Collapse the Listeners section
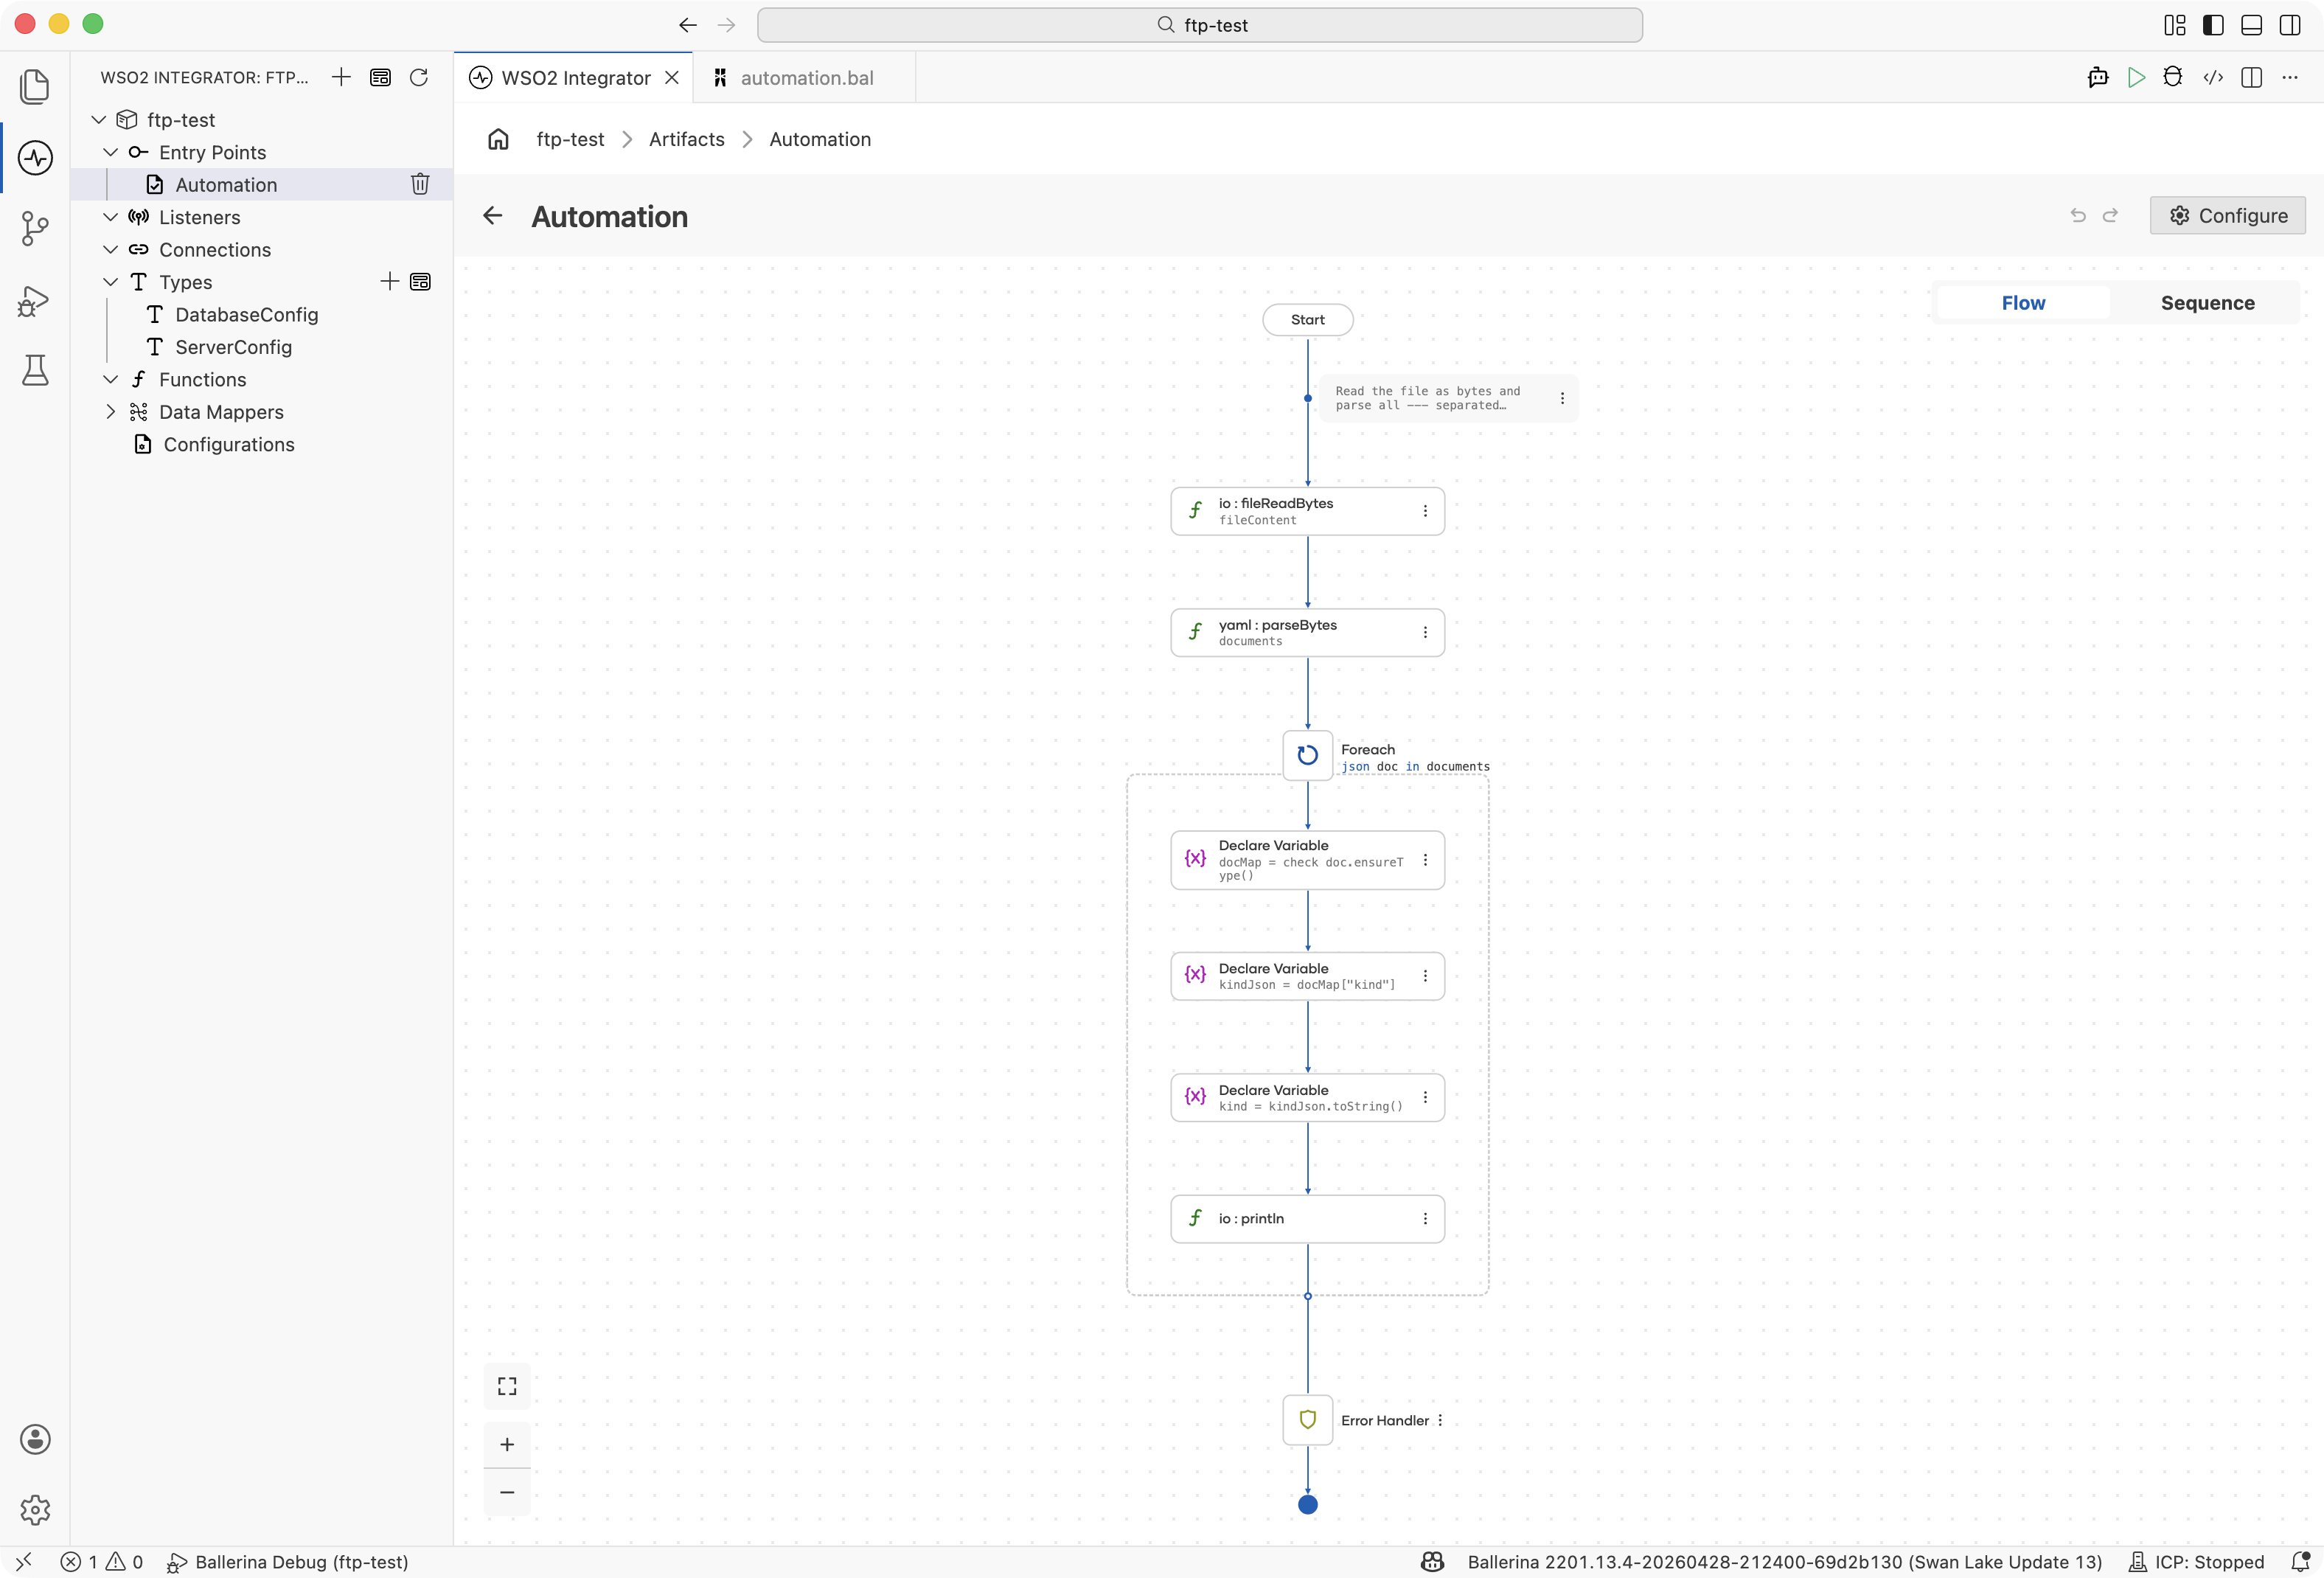The image size is (2324, 1578). pos(111,217)
